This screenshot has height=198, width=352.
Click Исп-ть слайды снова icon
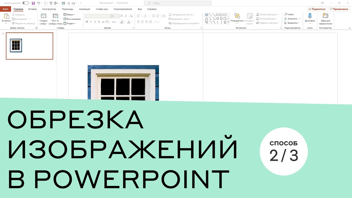point(55,16)
